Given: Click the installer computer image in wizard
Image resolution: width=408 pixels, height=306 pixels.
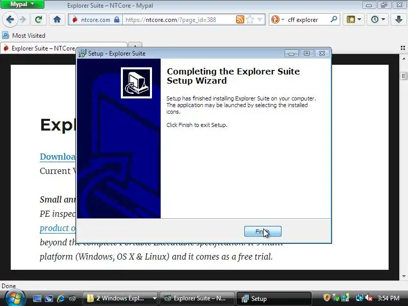Looking at the screenshot, I should tap(136, 83).
